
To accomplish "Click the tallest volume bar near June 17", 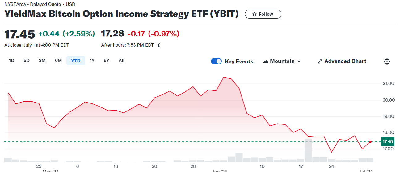I will click(308, 150).
